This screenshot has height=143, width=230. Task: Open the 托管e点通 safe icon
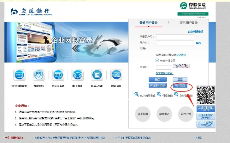tap(97, 75)
